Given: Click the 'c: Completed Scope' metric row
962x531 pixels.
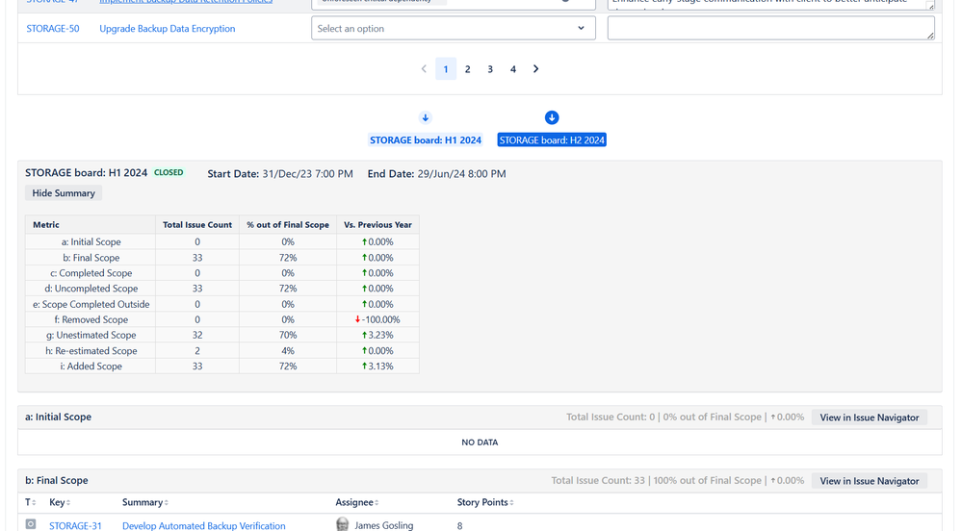Looking at the screenshot, I should tap(222, 273).
